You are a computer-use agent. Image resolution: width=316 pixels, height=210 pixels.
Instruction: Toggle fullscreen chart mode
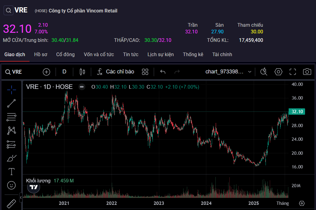(x=293, y=72)
